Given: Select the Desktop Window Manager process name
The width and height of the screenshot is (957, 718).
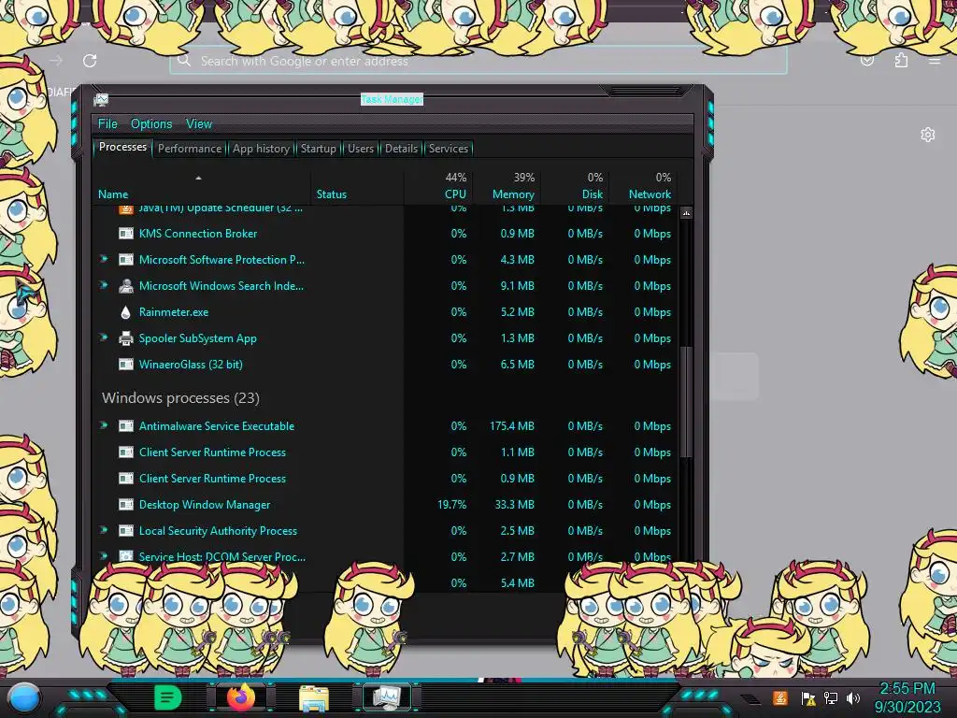Looking at the screenshot, I should (x=205, y=505).
